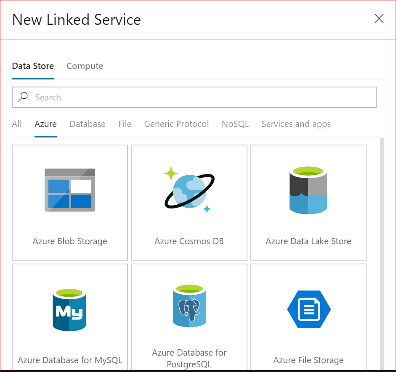Click the Azure Database for PostgreSQL label
This screenshot has width=396, height=372.
(189, 359)
